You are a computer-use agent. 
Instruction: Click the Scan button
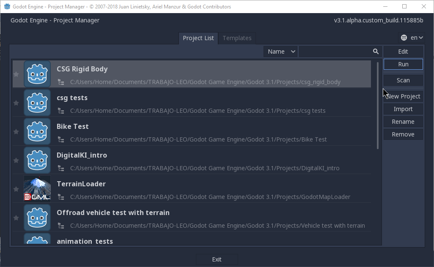point(403,80)
